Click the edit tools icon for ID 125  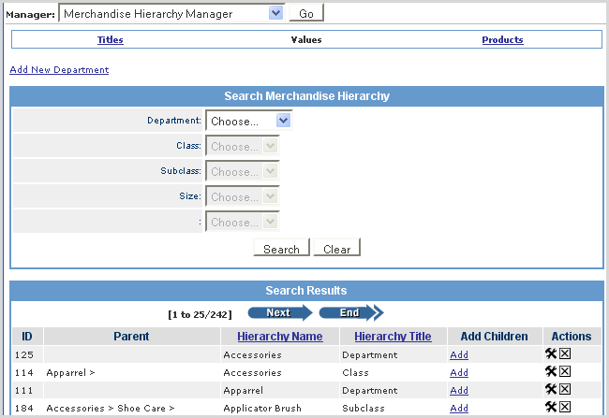point(551,354)
